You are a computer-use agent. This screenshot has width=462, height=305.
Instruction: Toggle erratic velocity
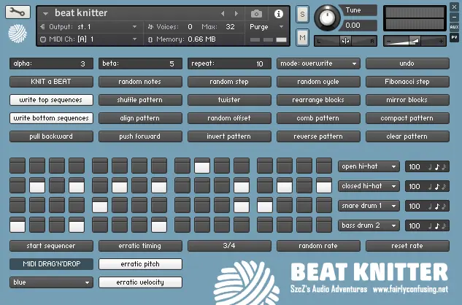(x=140, y=282)
